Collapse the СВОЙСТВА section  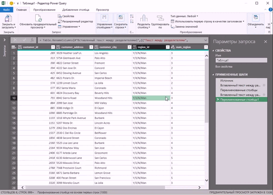click(x=213, y=51)
